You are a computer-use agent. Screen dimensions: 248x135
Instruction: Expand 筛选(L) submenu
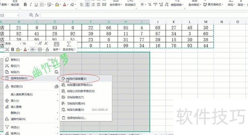[32, 127]
